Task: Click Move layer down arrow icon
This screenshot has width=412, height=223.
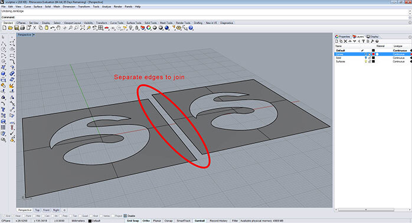Action: click(355, 41)
